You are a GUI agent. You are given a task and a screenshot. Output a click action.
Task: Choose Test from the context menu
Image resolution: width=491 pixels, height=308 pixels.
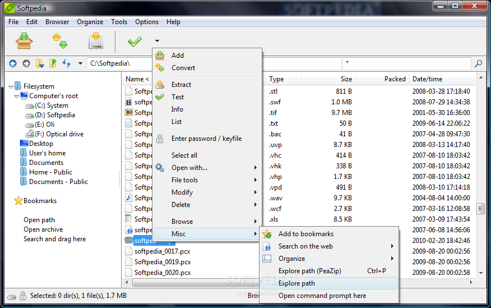[x=207, y=97]
